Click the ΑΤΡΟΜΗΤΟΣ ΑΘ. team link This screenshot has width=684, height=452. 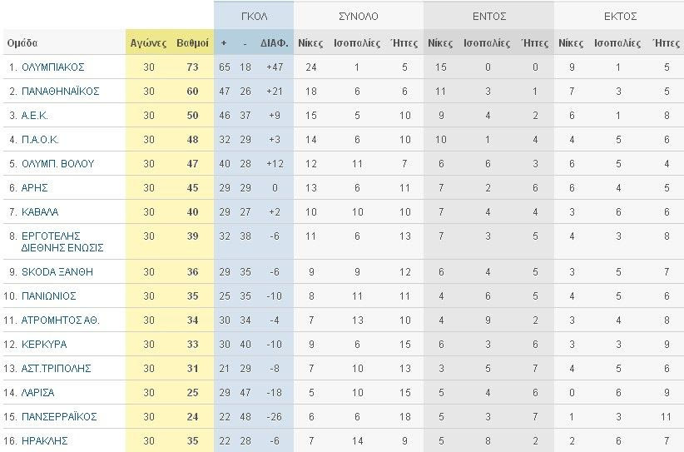pos(60,320)
